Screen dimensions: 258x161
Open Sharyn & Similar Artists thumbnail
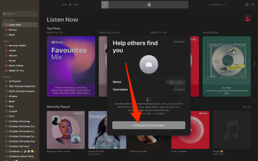pos(66,130)
